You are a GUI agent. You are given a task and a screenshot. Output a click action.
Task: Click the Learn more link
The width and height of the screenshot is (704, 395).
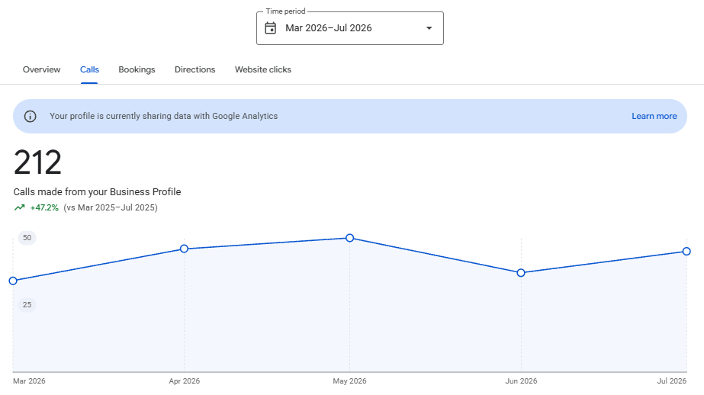[x=654, y=116]
